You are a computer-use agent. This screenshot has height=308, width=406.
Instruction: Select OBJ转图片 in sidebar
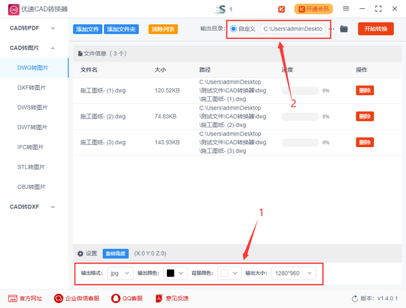coord(32,187)
